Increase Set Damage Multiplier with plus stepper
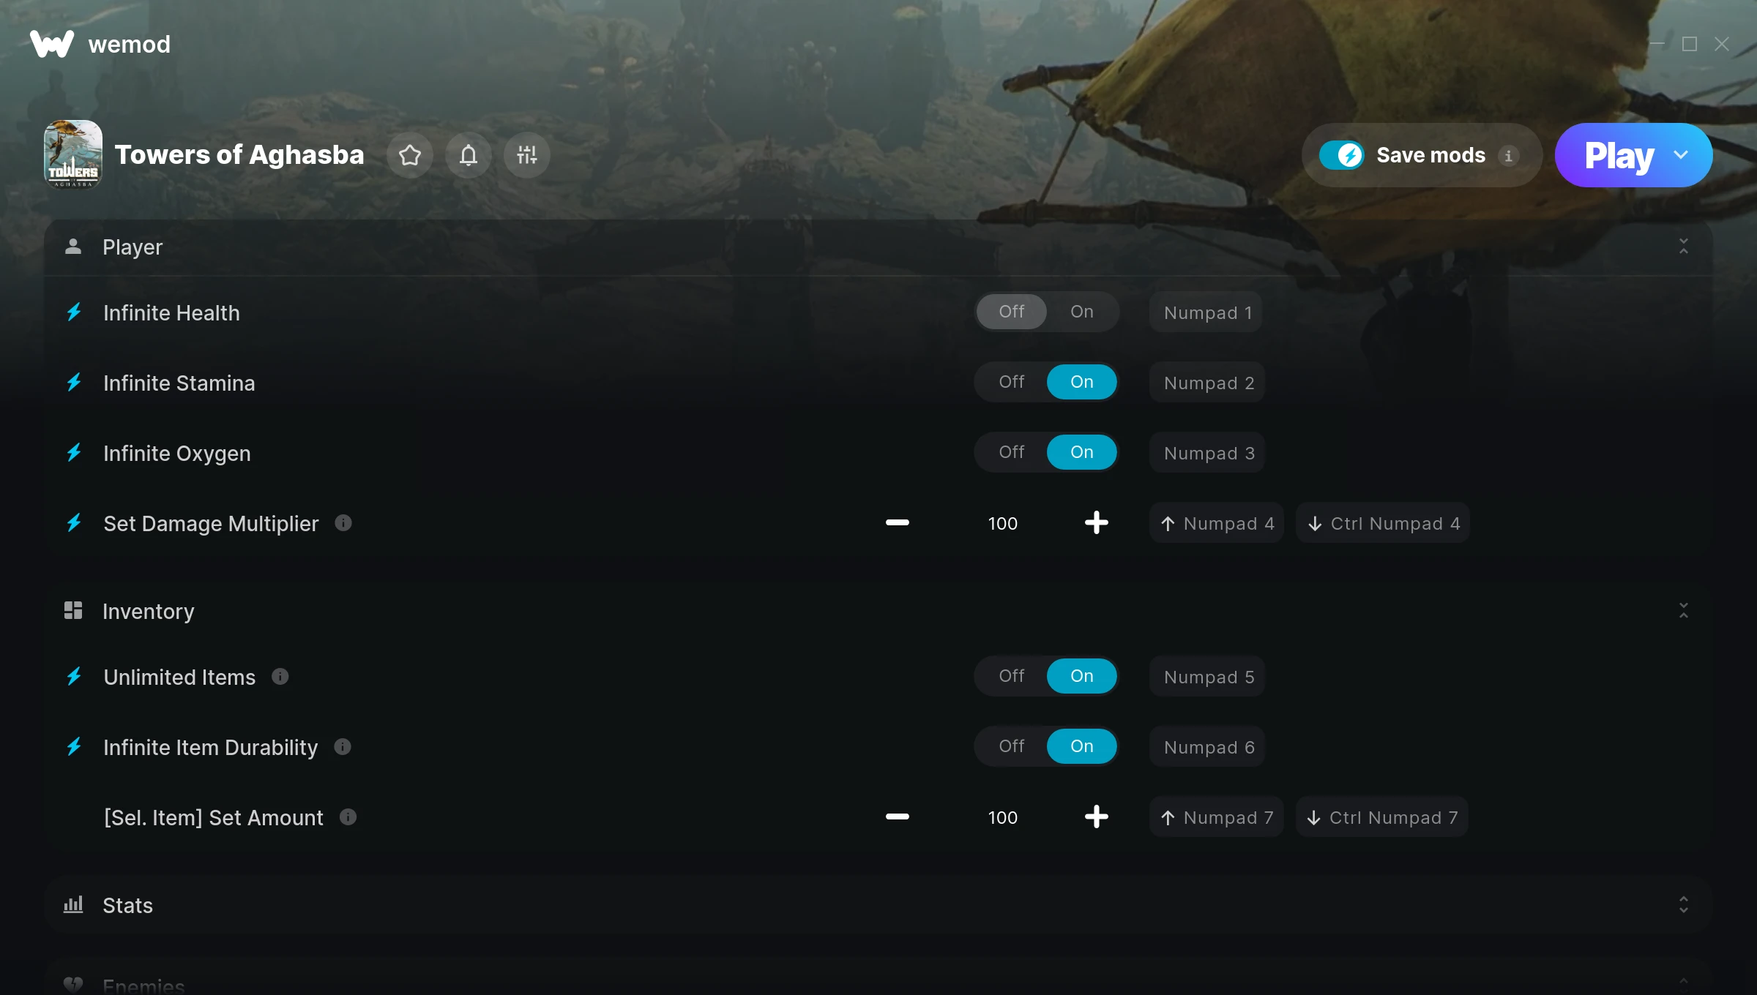The image size is (1757, 995). tap(1096, 522)
